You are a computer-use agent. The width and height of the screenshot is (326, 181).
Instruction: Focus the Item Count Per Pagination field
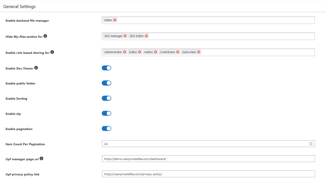coord(208,144)
